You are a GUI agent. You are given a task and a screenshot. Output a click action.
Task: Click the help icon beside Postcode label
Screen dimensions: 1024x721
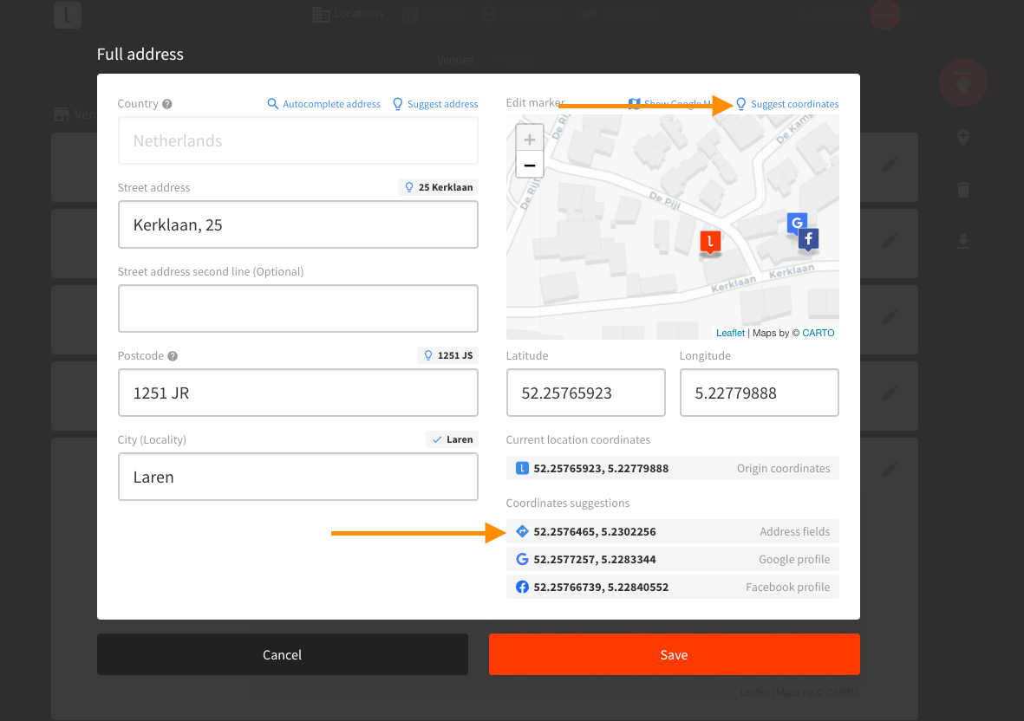pyautogui.click(x=173, y=356)
